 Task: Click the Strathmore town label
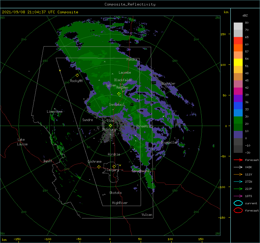(140, 171)
